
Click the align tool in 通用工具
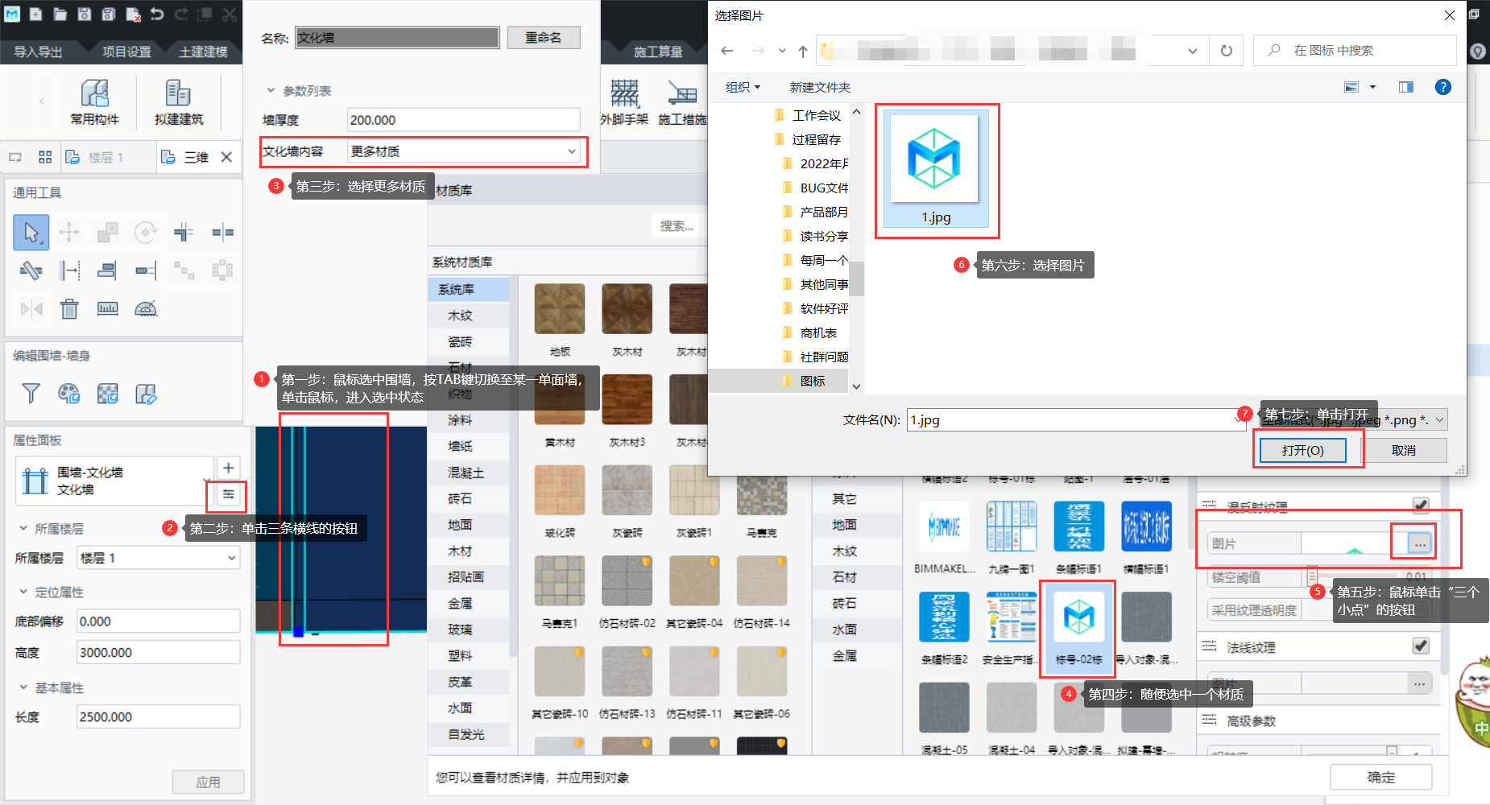[x=107, y=270]
